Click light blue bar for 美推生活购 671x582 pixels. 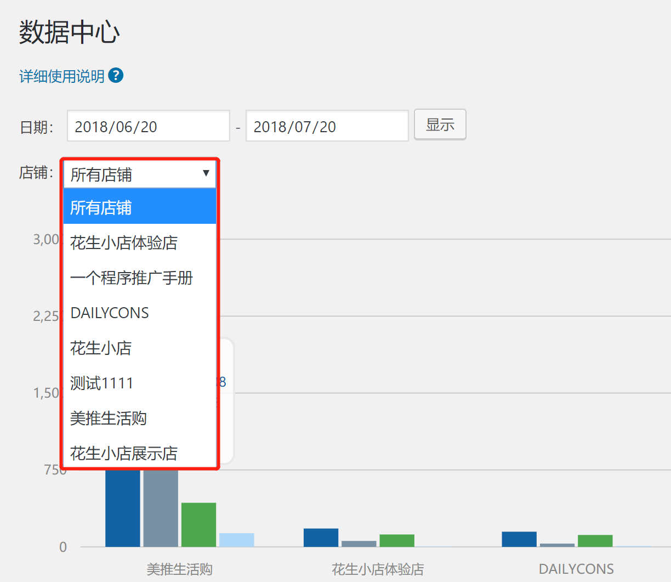(x=237, y=540)
